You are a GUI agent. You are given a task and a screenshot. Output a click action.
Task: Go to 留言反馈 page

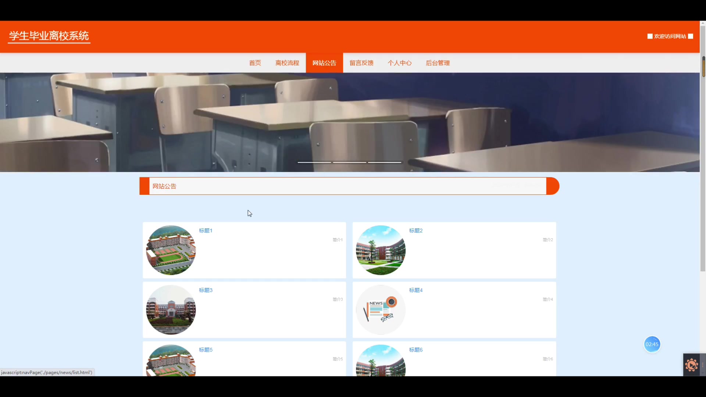pyautogui.click(x=361, y=63)
